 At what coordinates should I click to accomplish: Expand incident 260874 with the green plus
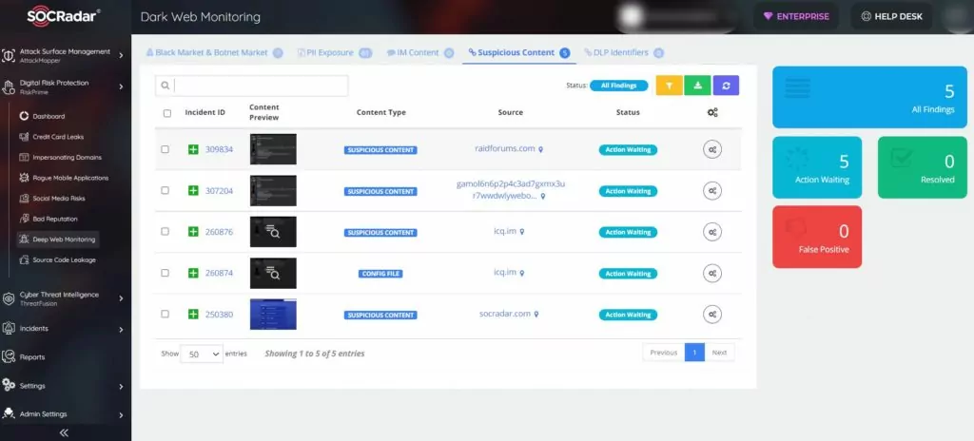pos(193,274)
